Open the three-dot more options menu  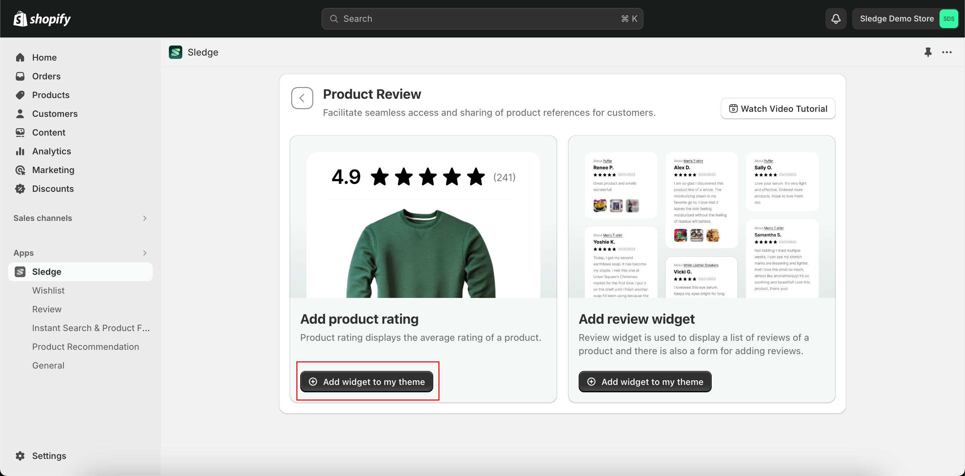(947, 53)
